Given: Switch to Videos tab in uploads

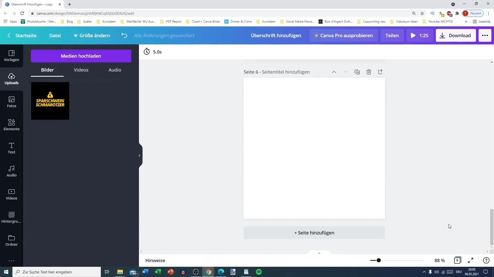Looking at the screenshot, I should [x=81, y=70].
